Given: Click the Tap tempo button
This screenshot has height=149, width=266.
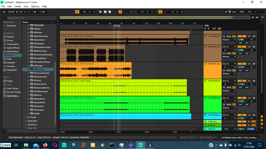Looking at the screenshot, I should tap(4, 12).
